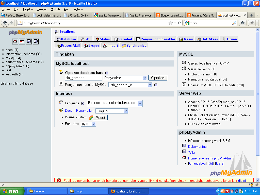Open phpMyAdmin documentation icon in sidebar
Image resolution: width=260 pixels, height=195 pixels.
tap(29, 41)
